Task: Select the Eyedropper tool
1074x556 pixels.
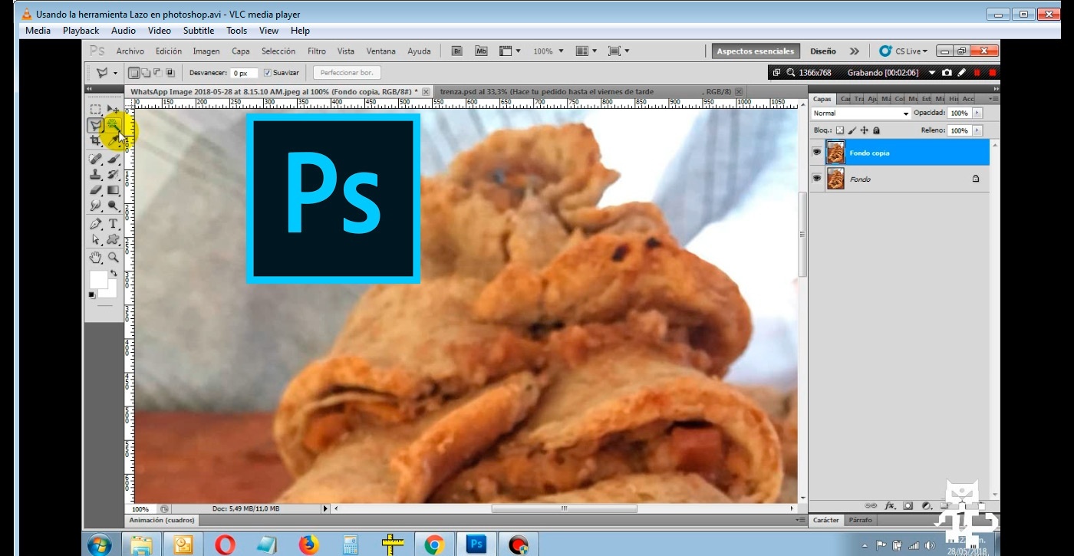Action: pos(114,140)
